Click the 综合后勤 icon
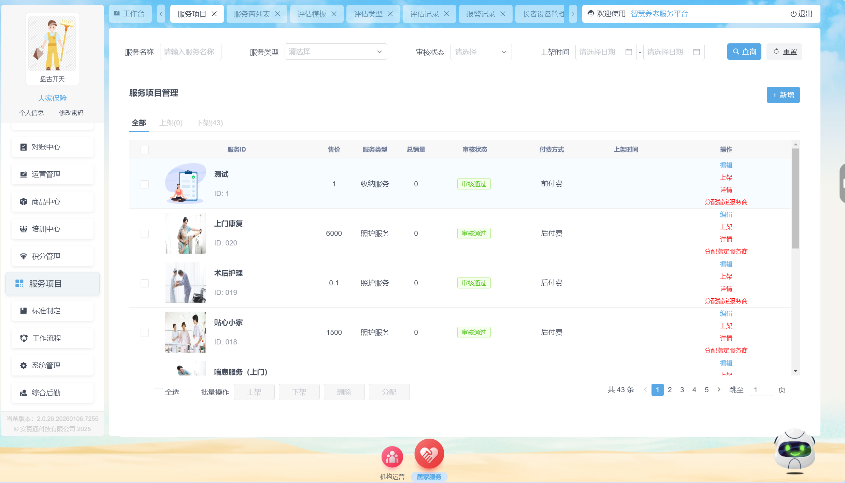The height and width of the screenshot is (483, 845). pos(23,393)
